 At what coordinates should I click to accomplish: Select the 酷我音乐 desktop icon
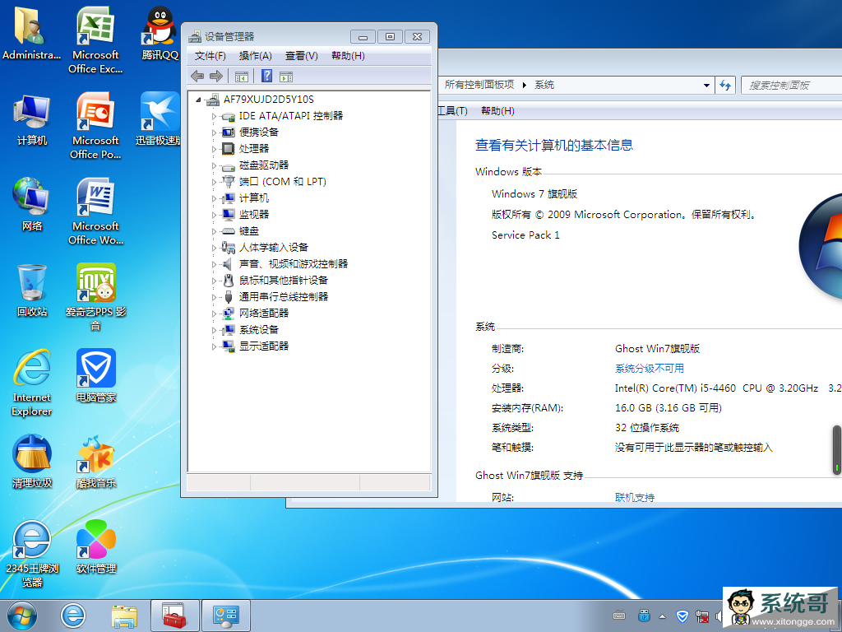(x=96, y=454)
